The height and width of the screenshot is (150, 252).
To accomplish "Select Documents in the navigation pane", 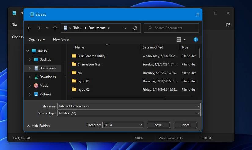I will click(48, 68).
